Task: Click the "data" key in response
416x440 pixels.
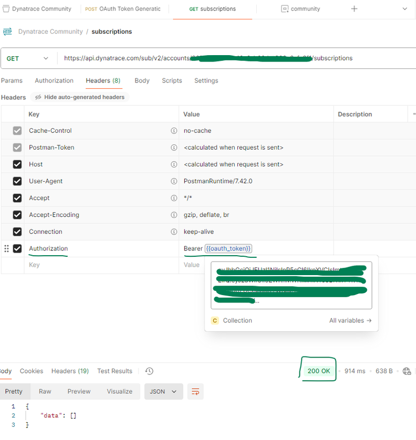Action: click(51, 416)
